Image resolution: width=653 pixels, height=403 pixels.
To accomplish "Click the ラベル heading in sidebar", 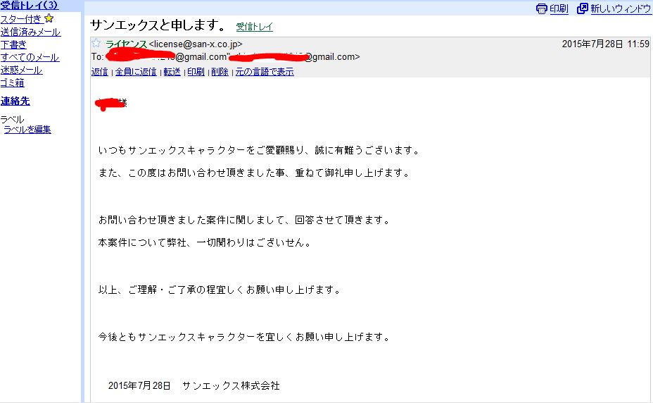I will tap(12, 120).
